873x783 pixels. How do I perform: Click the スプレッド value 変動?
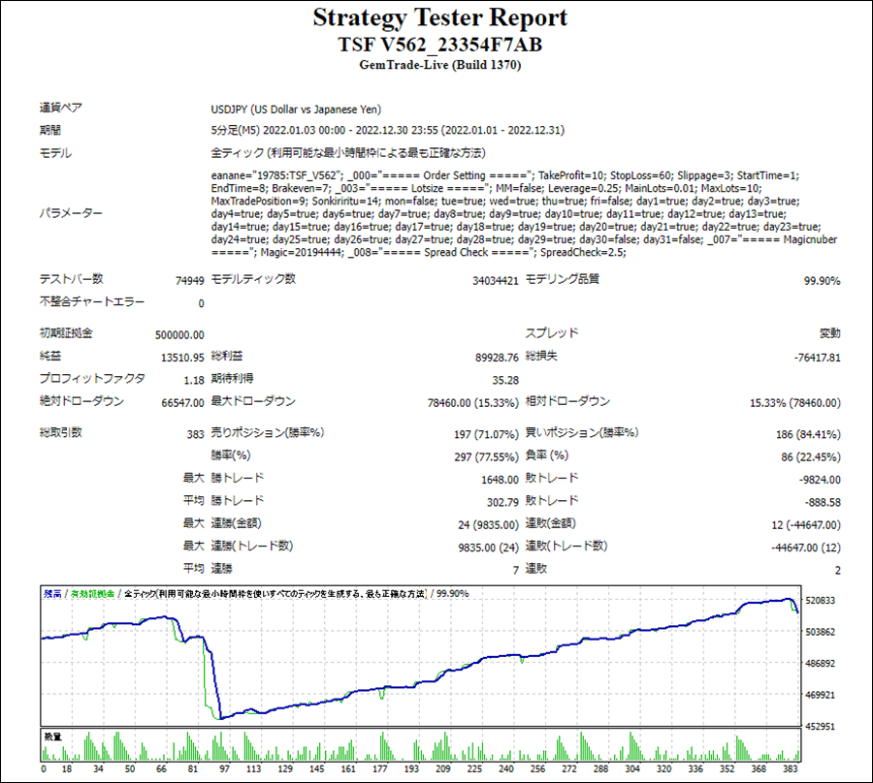tap(829, 334)
